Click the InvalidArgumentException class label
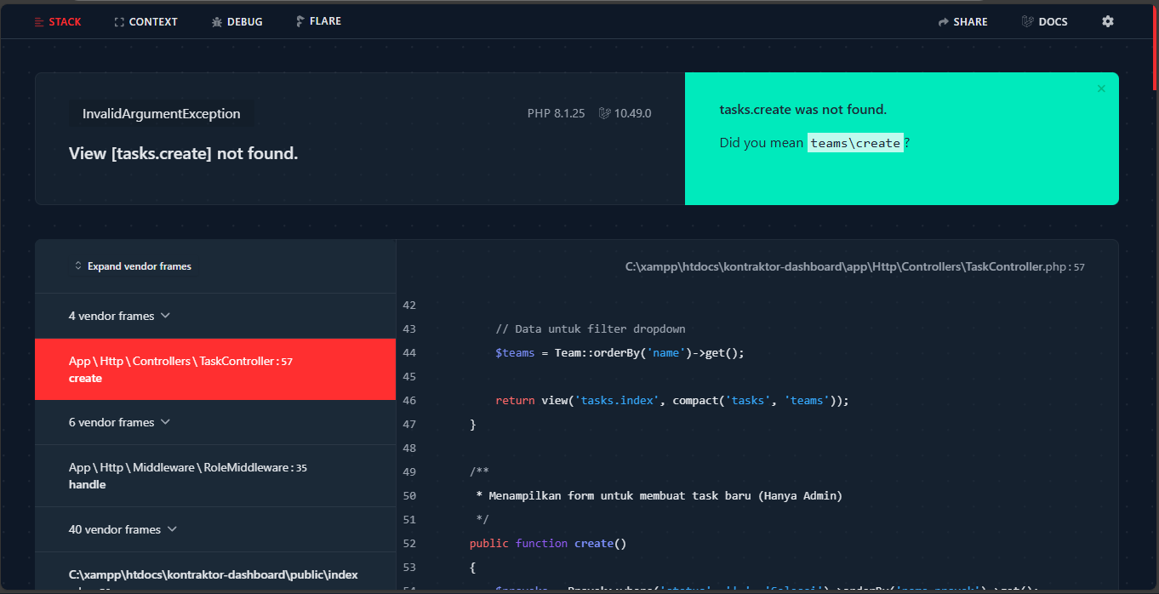1159x594 pixels. pos(161,114)
